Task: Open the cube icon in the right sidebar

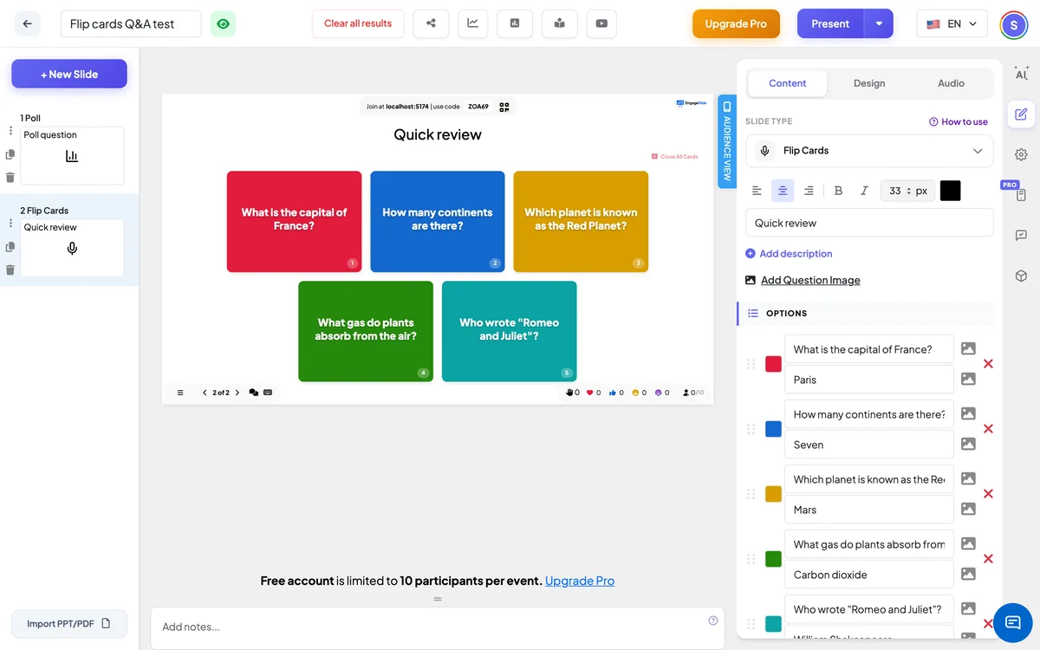Action: pyautogui.click(x=1022, y=276)
